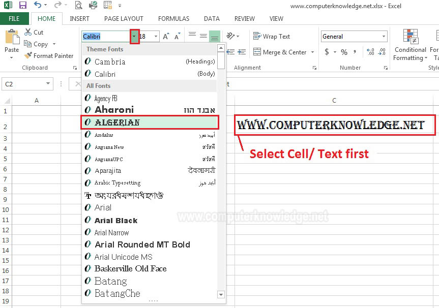Open Conditional Formatting menu
The image size is (439, 308).
(x=411, y=45)
